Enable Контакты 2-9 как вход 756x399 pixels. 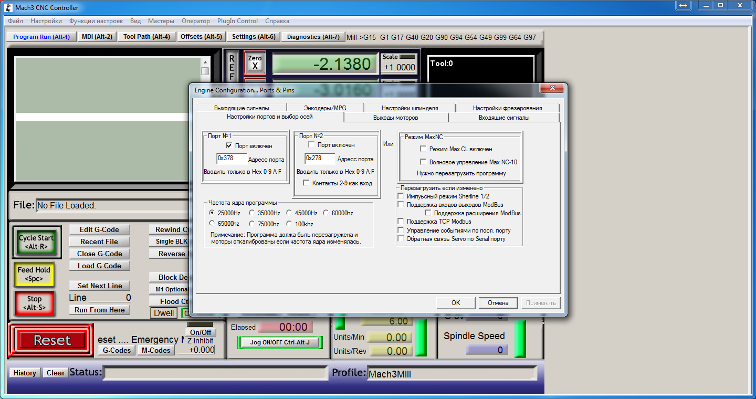coord(307,183)
